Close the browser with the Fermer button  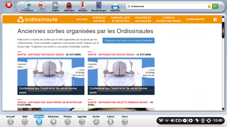coord(9,7)
